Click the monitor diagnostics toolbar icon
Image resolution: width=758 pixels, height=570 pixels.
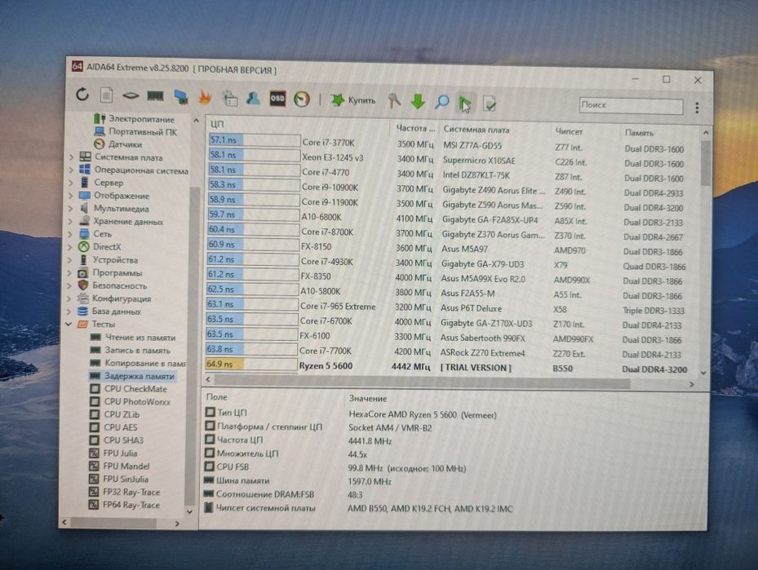[181, 97]
